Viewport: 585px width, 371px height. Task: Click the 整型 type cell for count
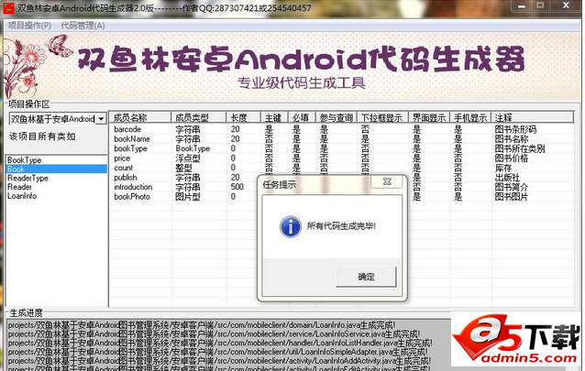coord(183,169)
